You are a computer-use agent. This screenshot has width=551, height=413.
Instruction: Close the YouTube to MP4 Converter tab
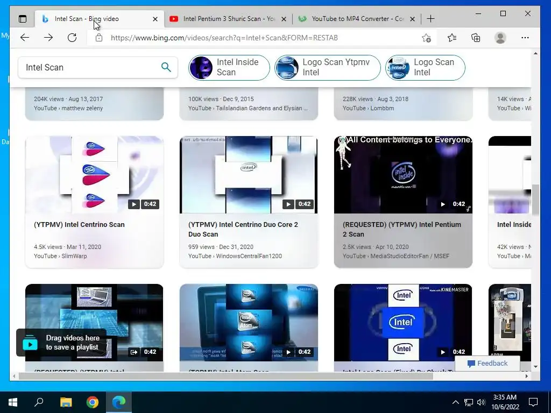(x=413, y=19)
